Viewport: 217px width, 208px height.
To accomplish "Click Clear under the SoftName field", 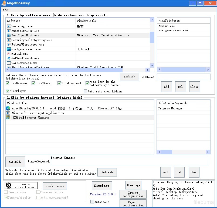I will (194, 87).
